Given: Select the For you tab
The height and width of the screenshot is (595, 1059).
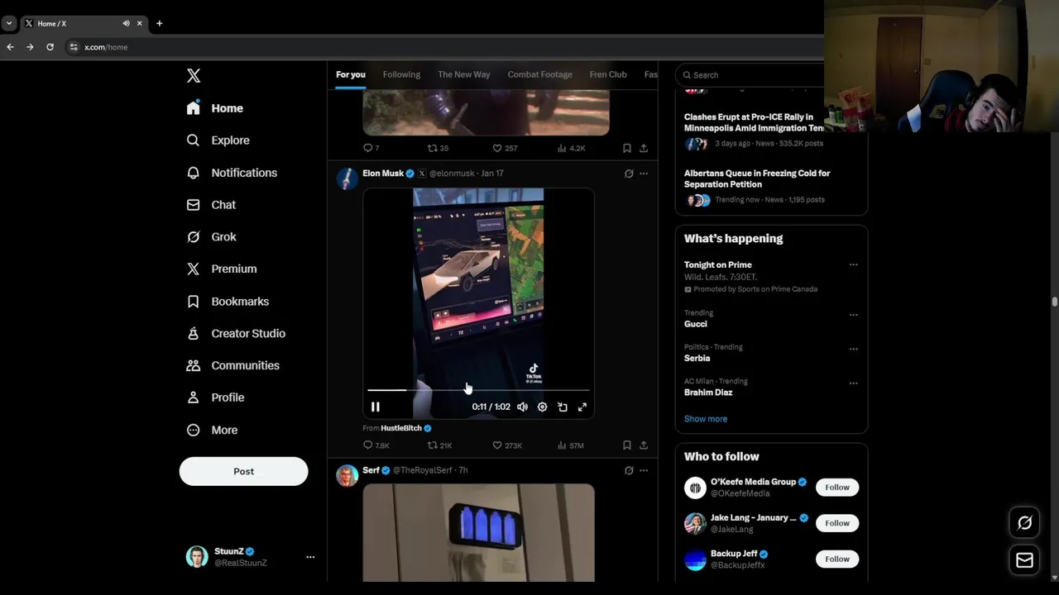Looking at the screenshot, I should tap(351, 74).
